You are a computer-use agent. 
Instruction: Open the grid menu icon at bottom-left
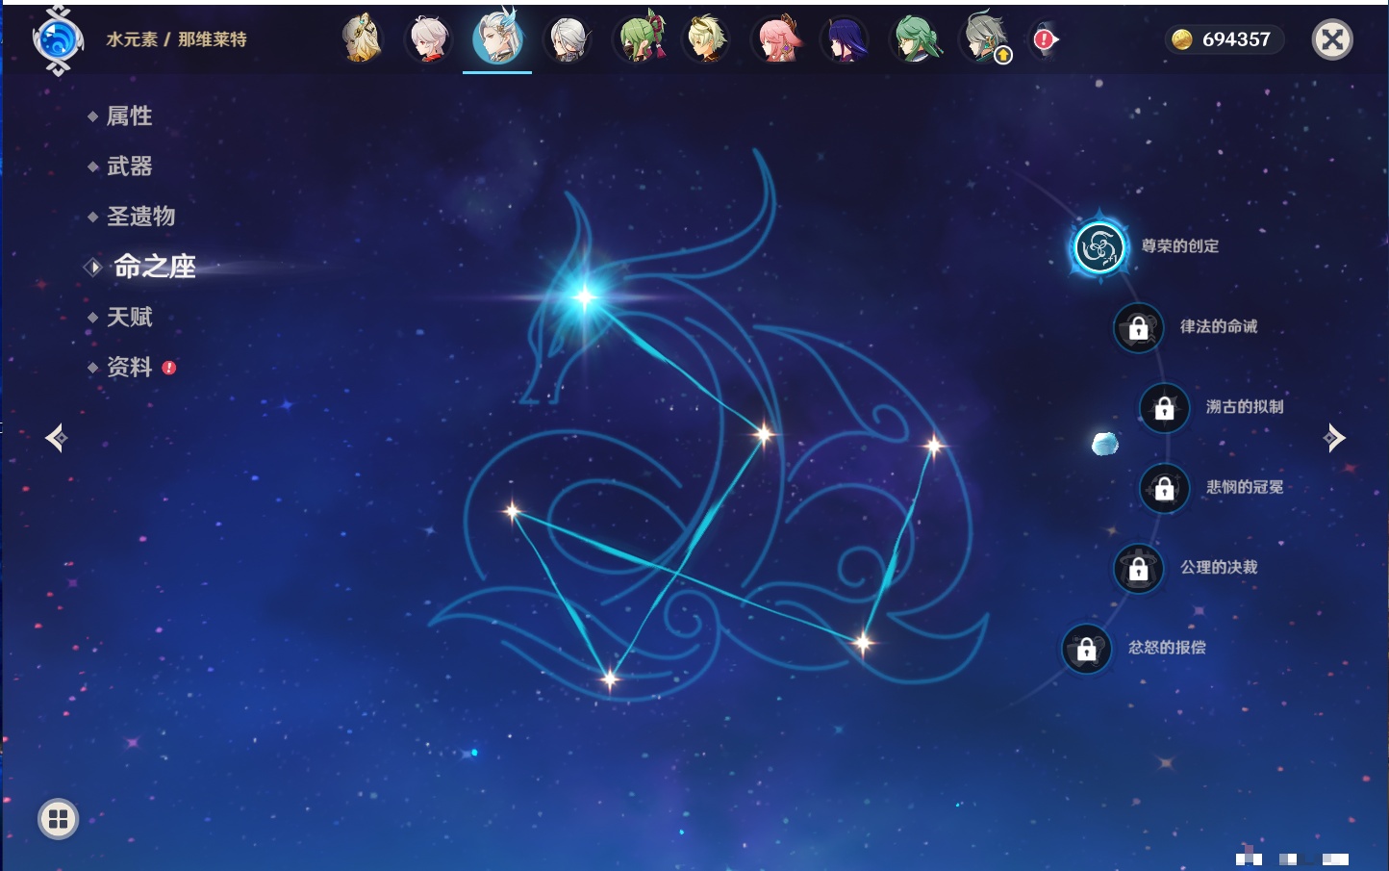(58, 819)
